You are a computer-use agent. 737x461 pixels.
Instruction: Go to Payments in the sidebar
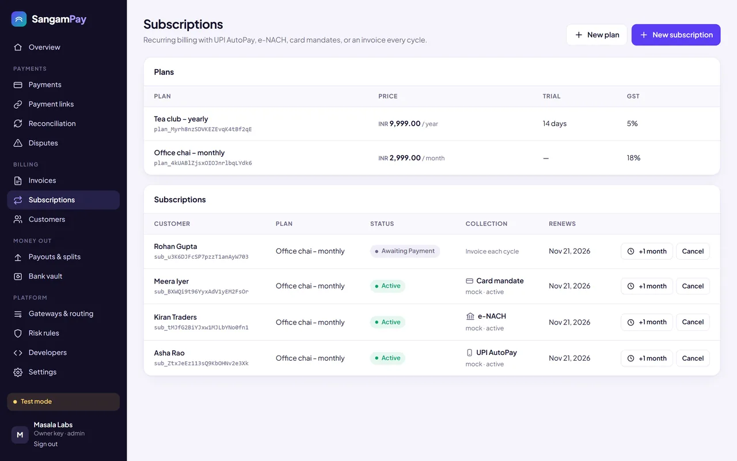[63, 85]
